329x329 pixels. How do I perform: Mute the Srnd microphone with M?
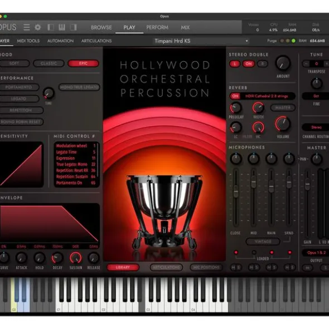[287, 267]
